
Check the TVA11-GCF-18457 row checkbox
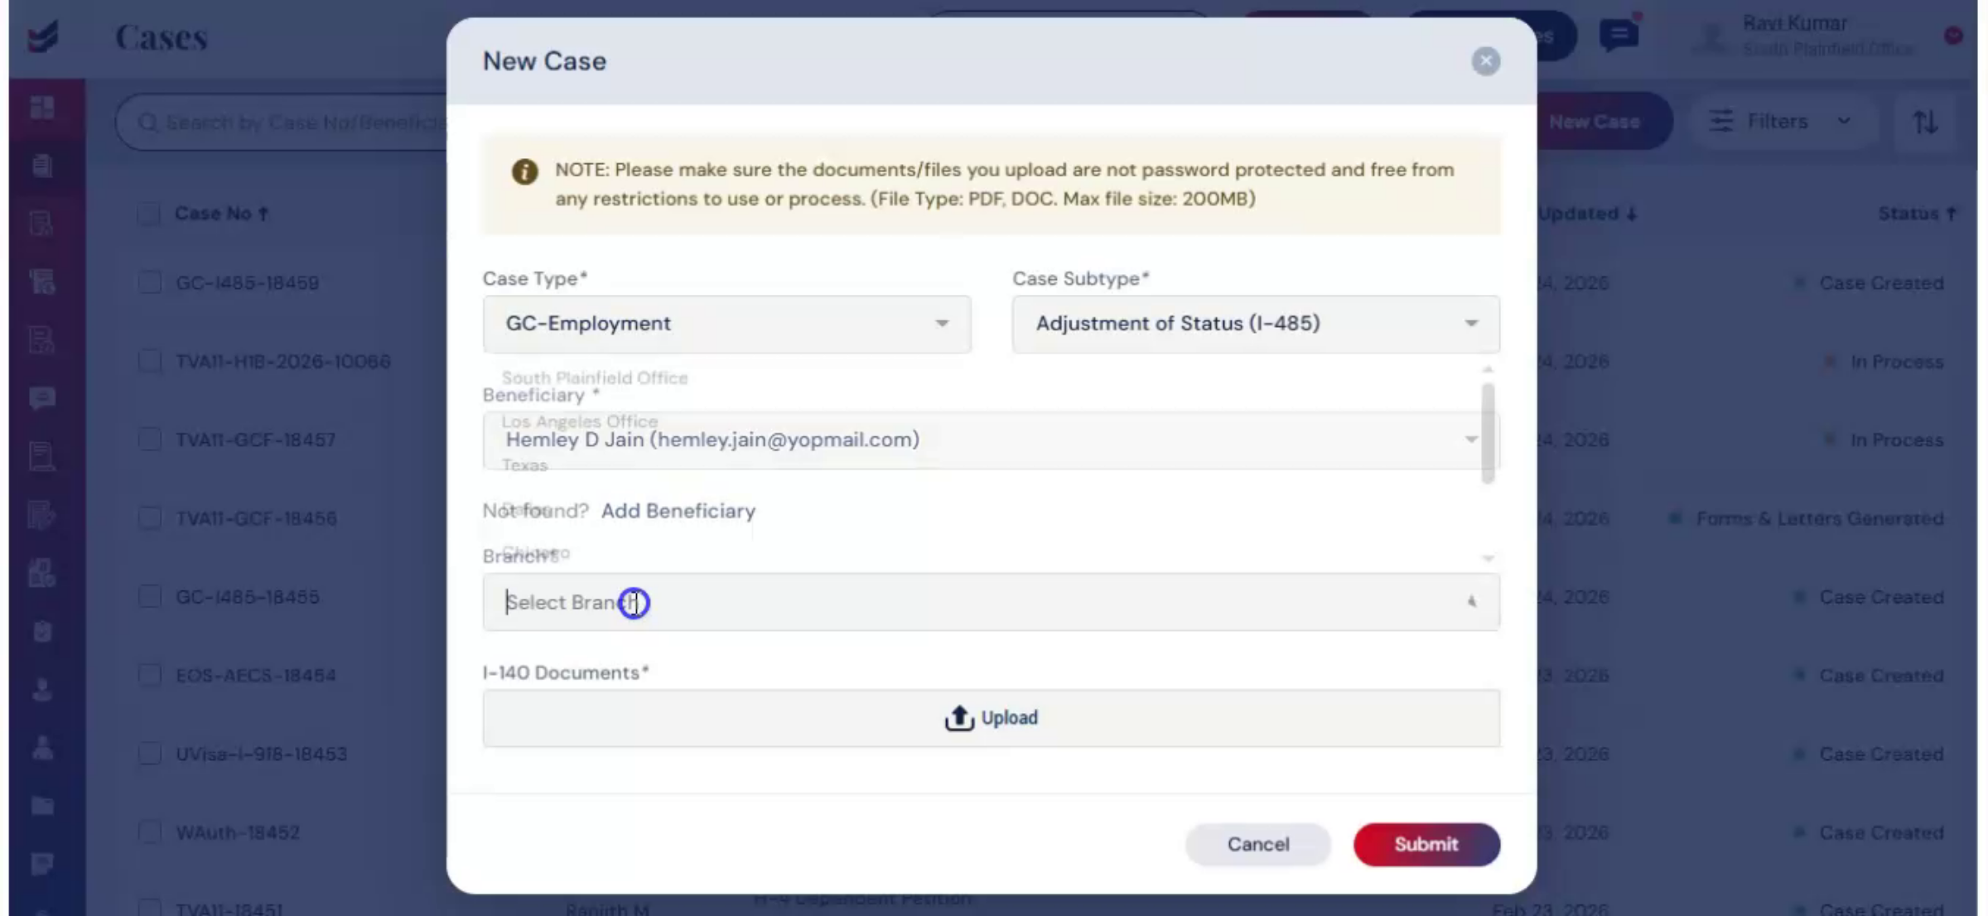(x=149, y=439)
